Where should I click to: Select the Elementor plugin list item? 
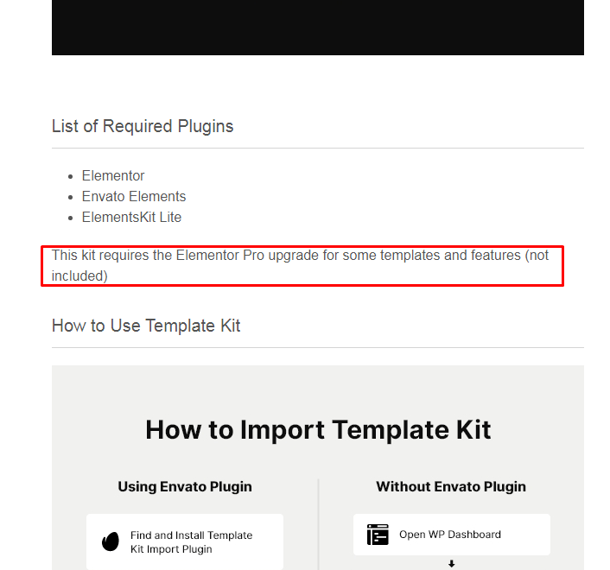click(113, 175)
